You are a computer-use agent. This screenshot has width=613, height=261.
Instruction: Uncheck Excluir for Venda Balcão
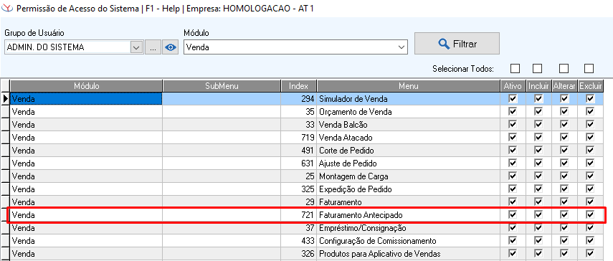pos(590,125)
